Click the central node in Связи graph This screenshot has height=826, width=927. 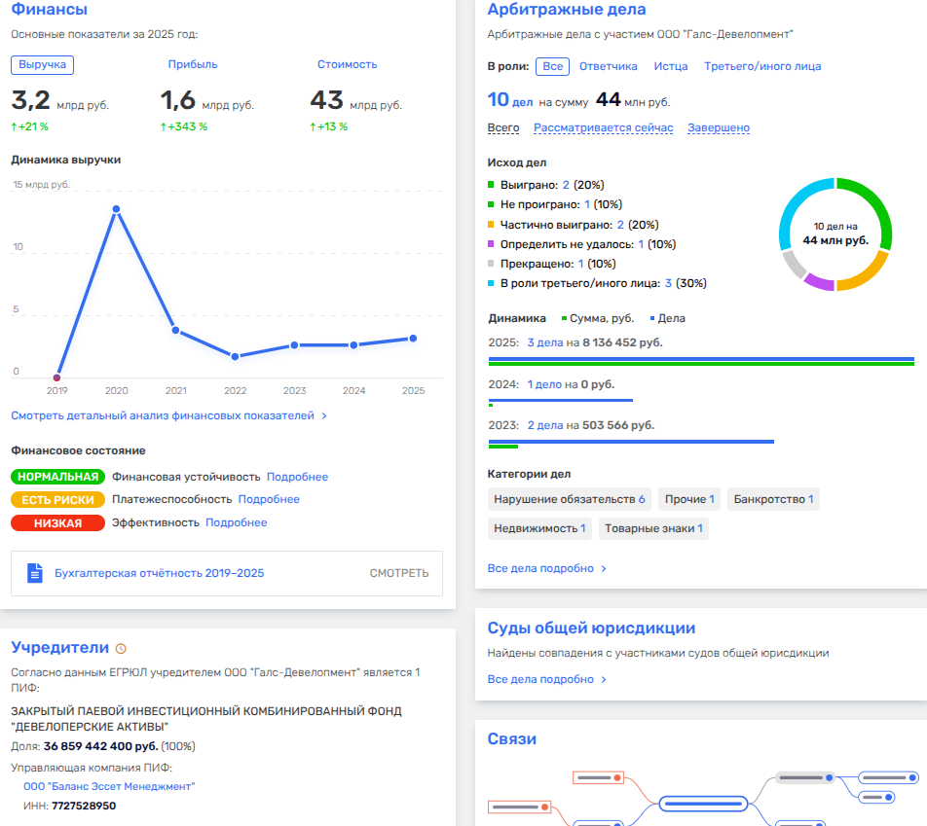(701, 804)
